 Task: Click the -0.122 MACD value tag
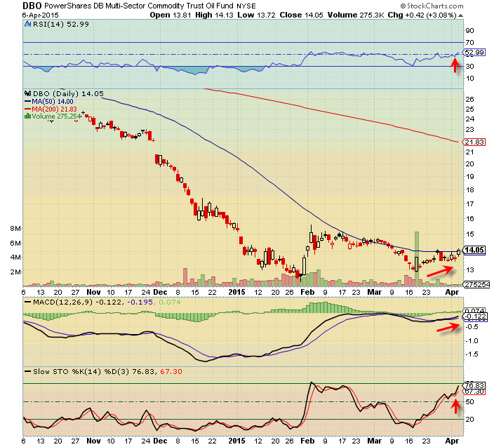click(474, 316)
